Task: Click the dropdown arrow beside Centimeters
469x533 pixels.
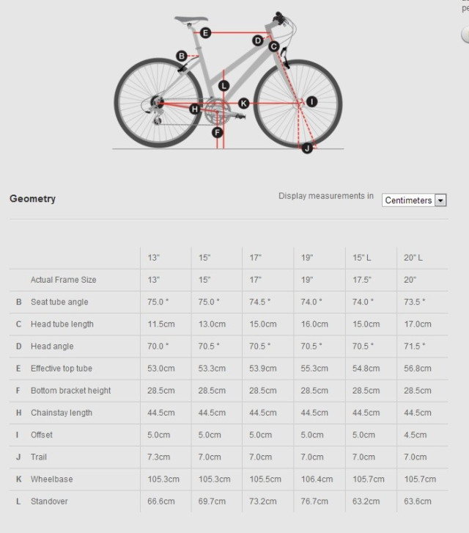Action: coord(440,200)
